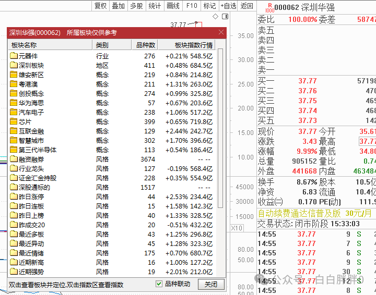Select the 昨日连板 folder icon

(x=14, y=206)
